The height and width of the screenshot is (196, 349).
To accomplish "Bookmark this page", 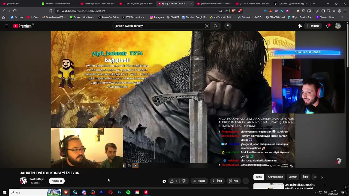I will 51,11.
